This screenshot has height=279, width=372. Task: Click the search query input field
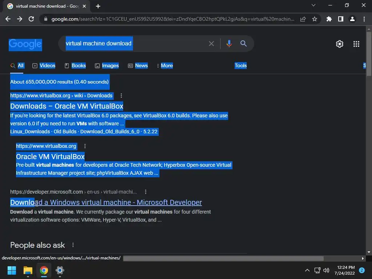pos(135,44)
